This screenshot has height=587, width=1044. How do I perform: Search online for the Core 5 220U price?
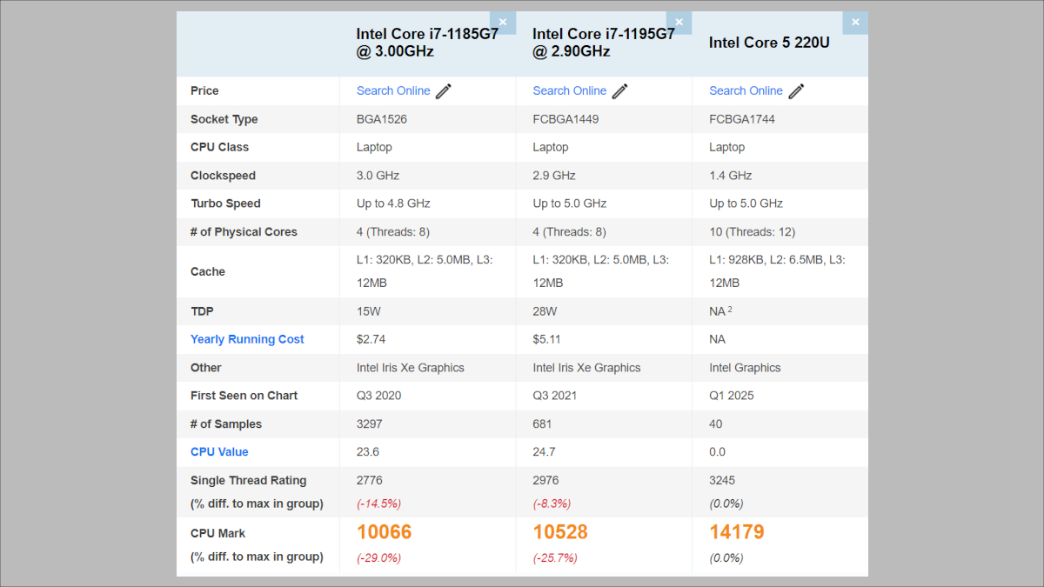pos(746,90)
